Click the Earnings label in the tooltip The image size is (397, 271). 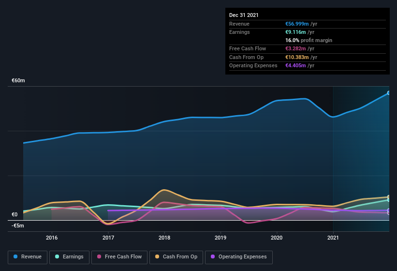click(239, 32)
